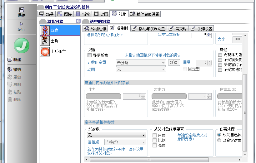Click the 伤害率 gray slider bar
The width and height of the screenshot is (256, 163).
(230, 96)
